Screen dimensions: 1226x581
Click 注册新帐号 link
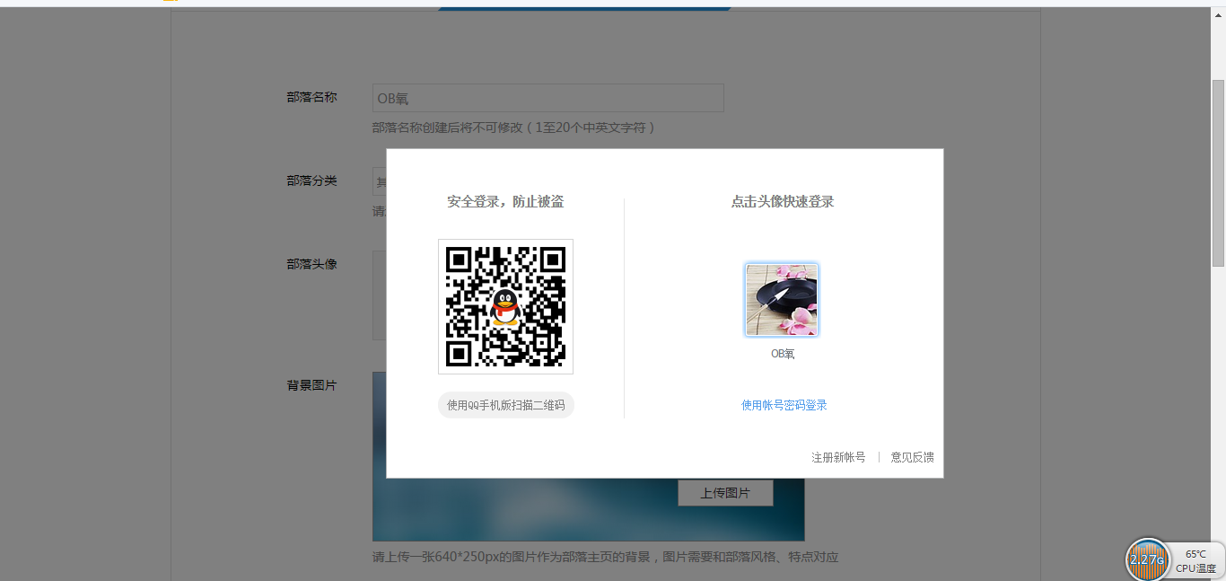[x=838, y=457]
